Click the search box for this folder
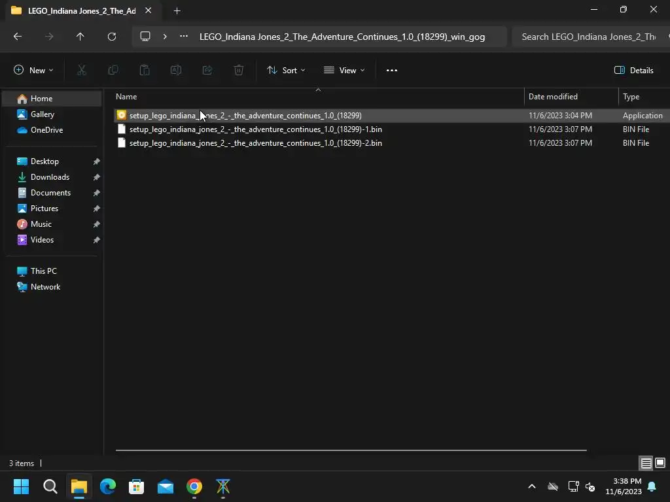This screenshot has width=670, height=502. (591, 37)
